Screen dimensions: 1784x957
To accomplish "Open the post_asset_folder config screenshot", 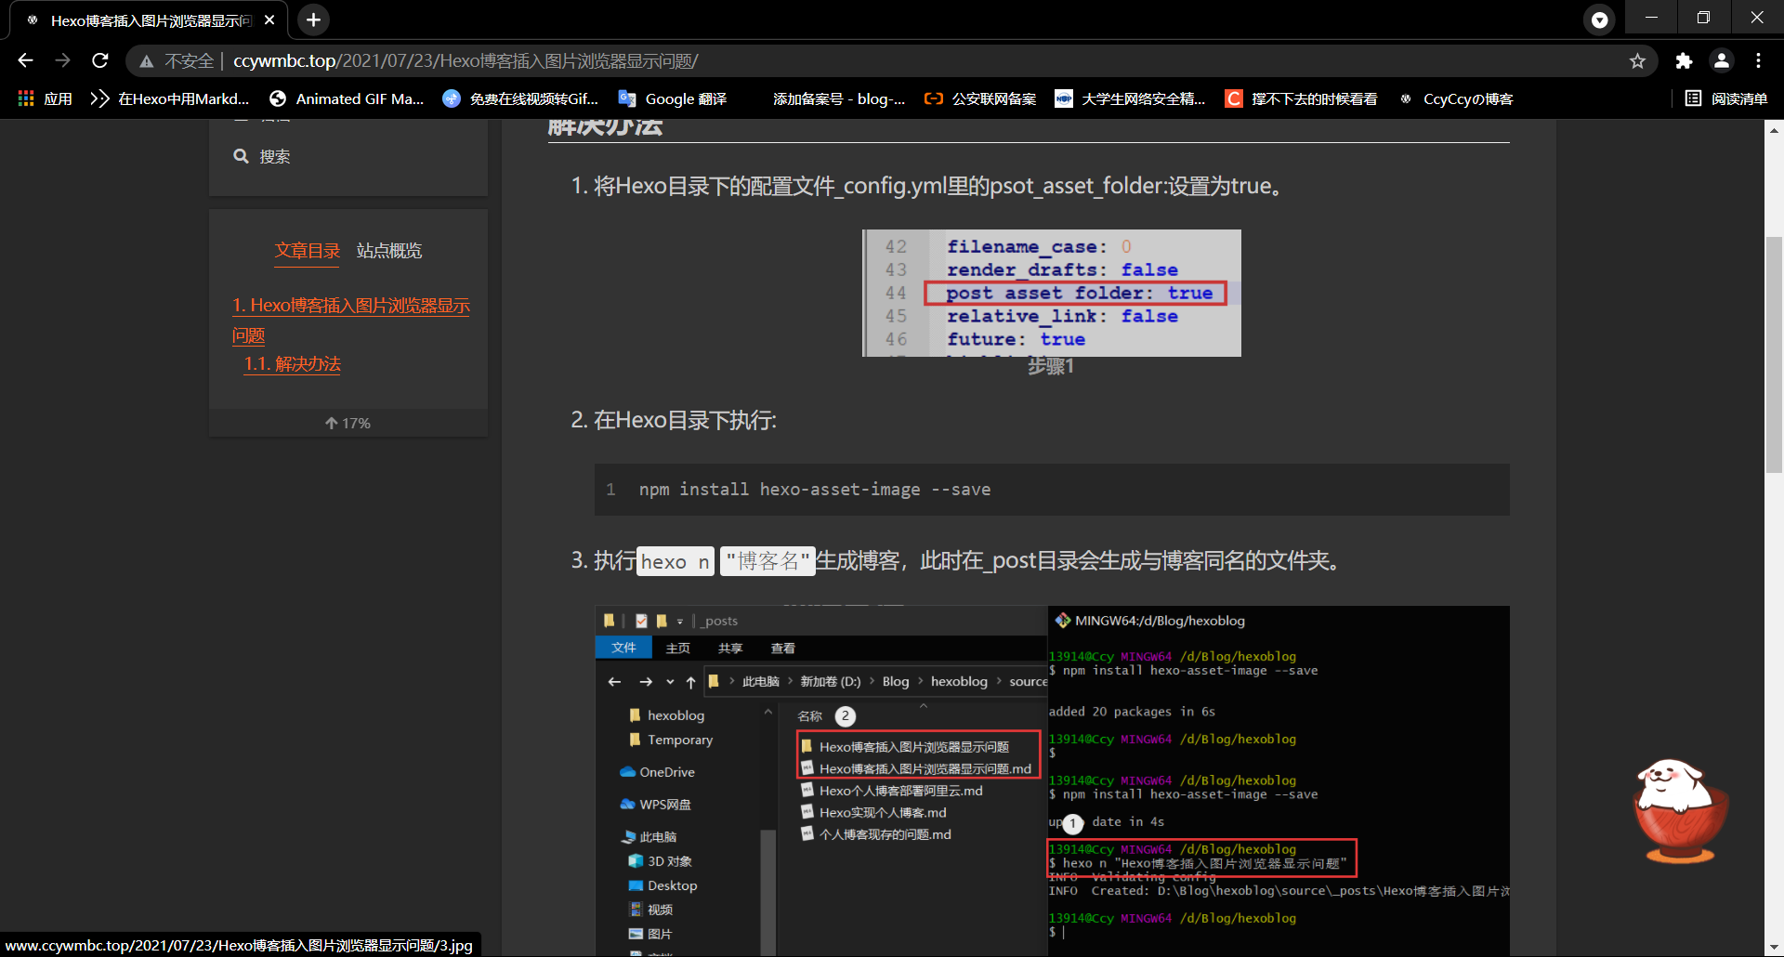I will point(1052,293).
